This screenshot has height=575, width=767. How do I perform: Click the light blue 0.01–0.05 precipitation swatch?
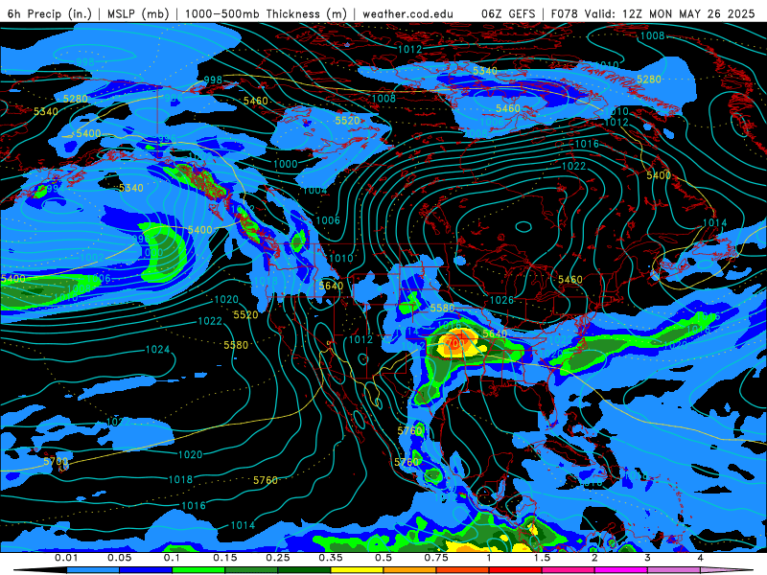pos(93,570)
